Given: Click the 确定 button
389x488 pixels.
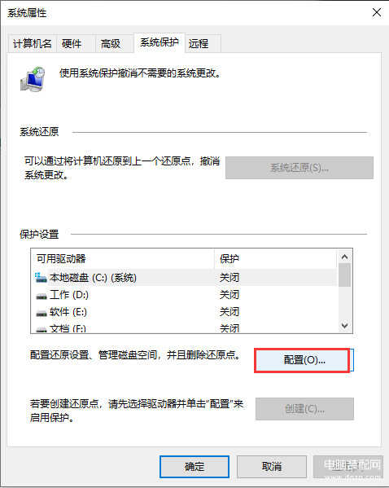Looking at the screenshot, I should tap(194, 466).
